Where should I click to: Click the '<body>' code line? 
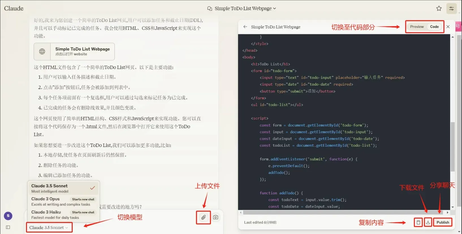pyautogui.click(x=249, y=57)
